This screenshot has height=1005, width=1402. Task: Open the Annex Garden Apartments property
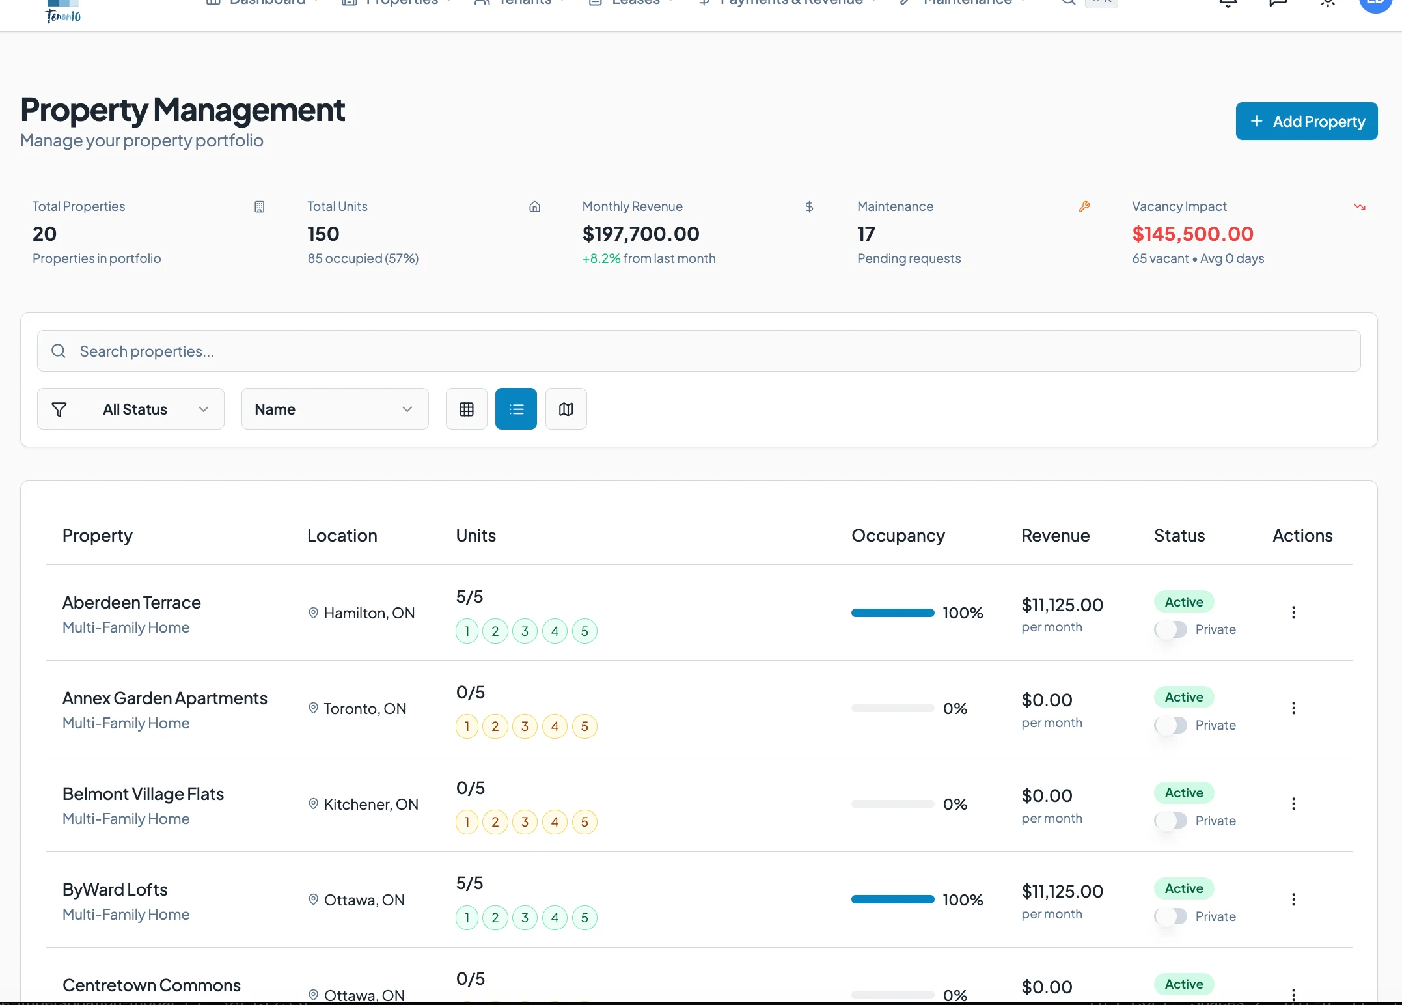(165, 698)
